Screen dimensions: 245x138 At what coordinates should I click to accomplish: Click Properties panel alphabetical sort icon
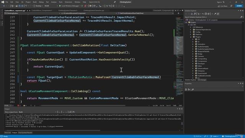pyautogui.click(x=189, y=89)
